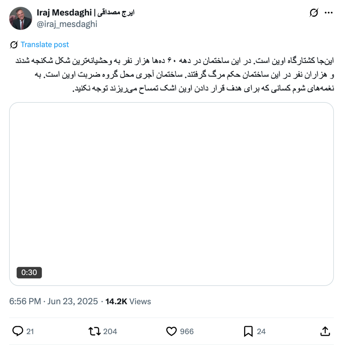343x345 pixels.
Task: Like the post with the heart icon
Action: [172, 332]
